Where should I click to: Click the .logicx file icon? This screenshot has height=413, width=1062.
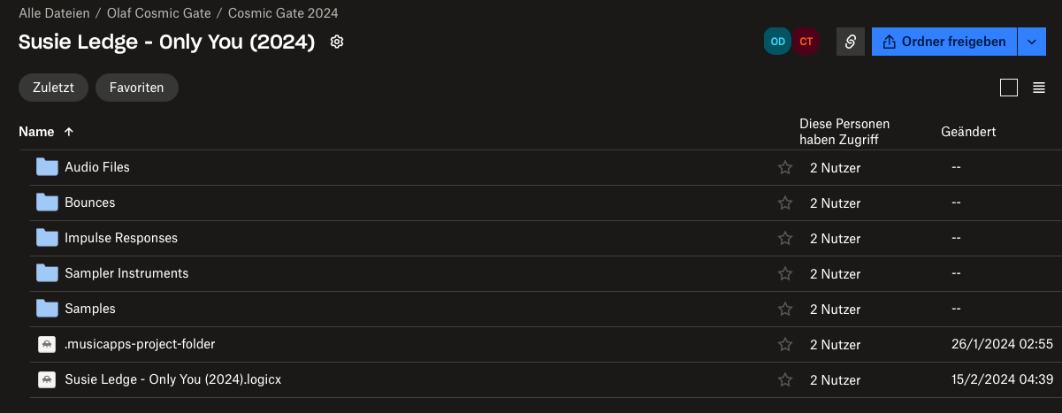pyautogui.click(x=47, y=379)
